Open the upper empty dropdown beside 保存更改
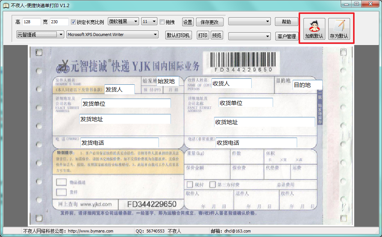382x237 pixels. pos(249,21)
